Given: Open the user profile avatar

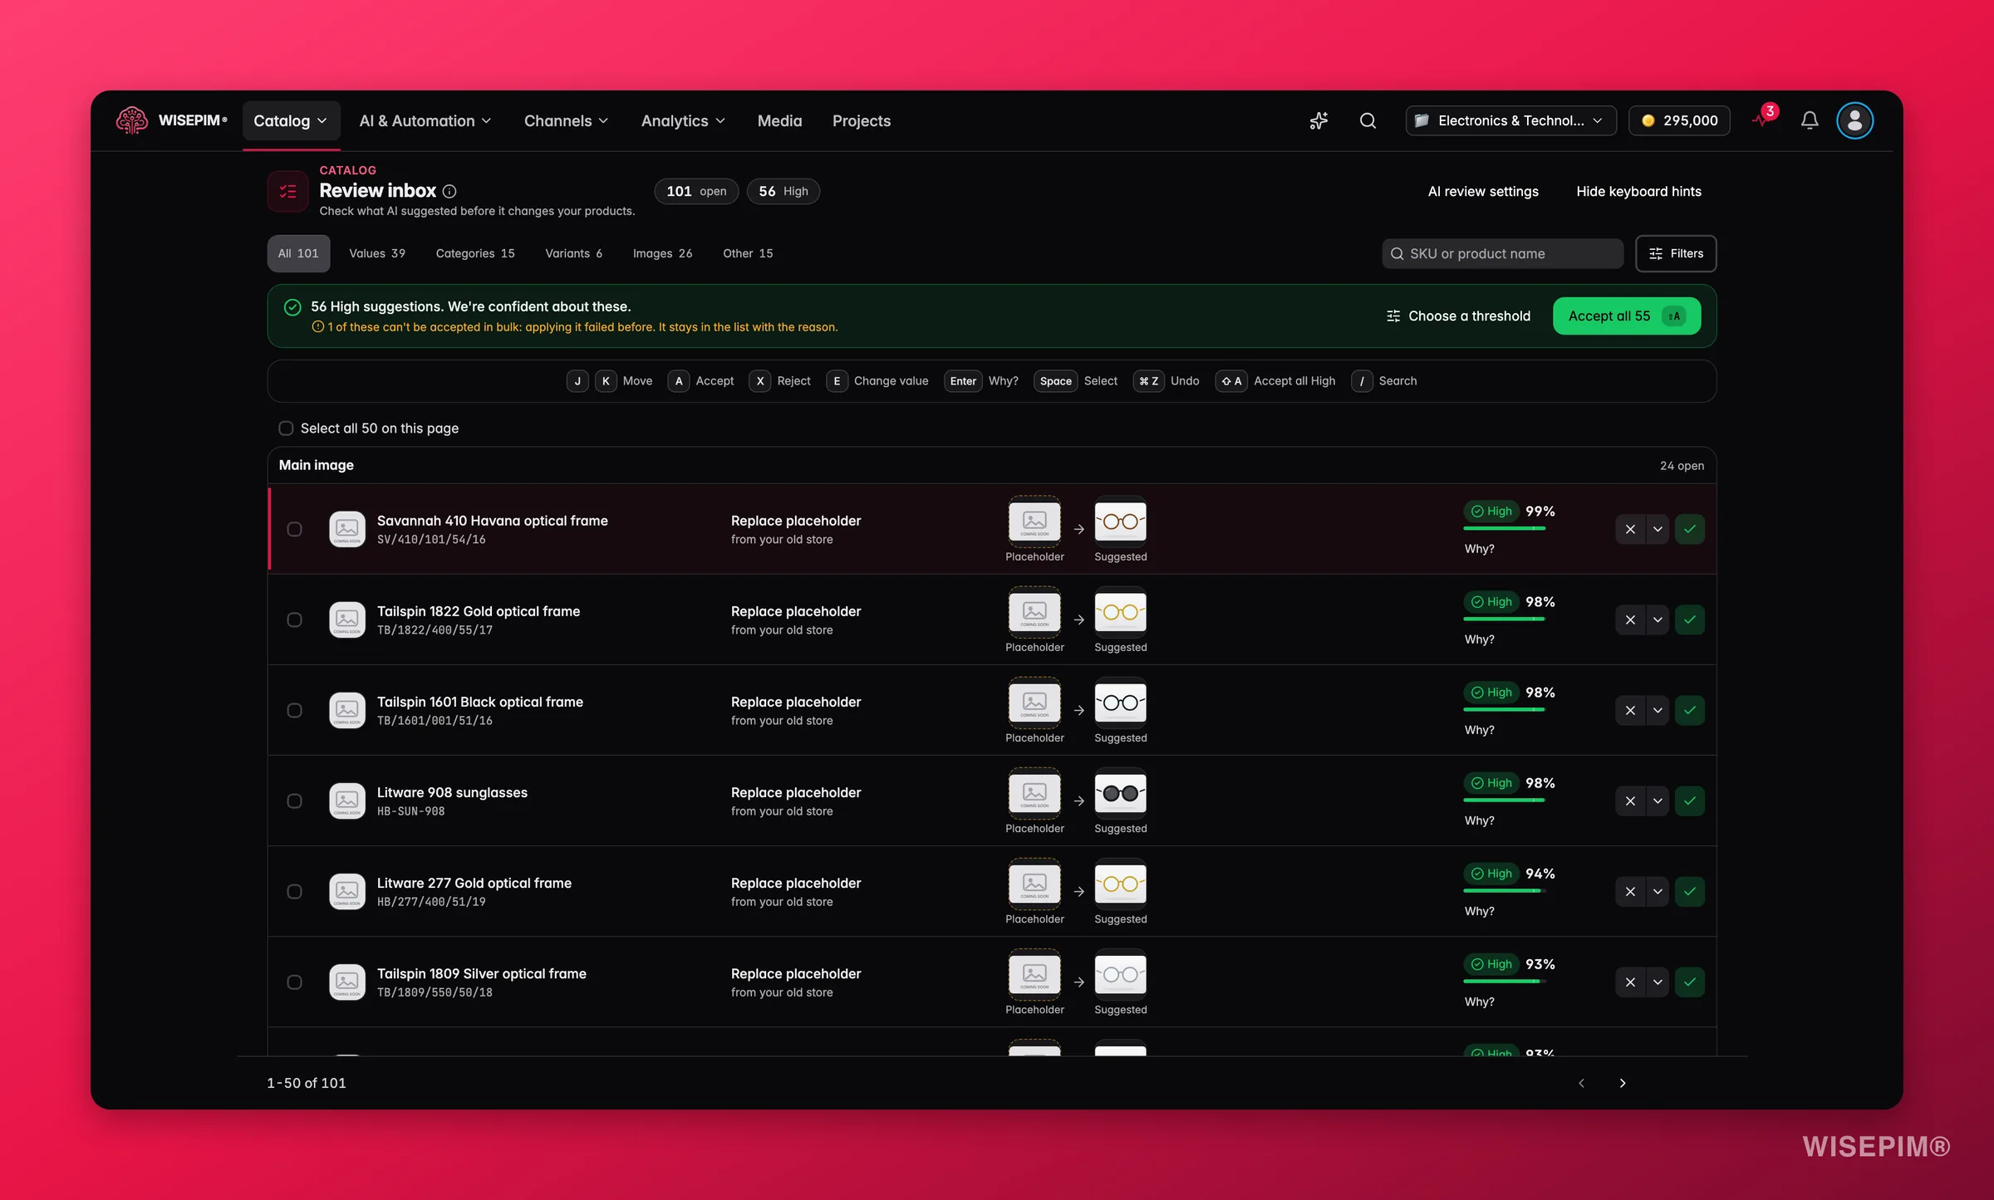Looking at the screenshot, I should pos(1854,121).
